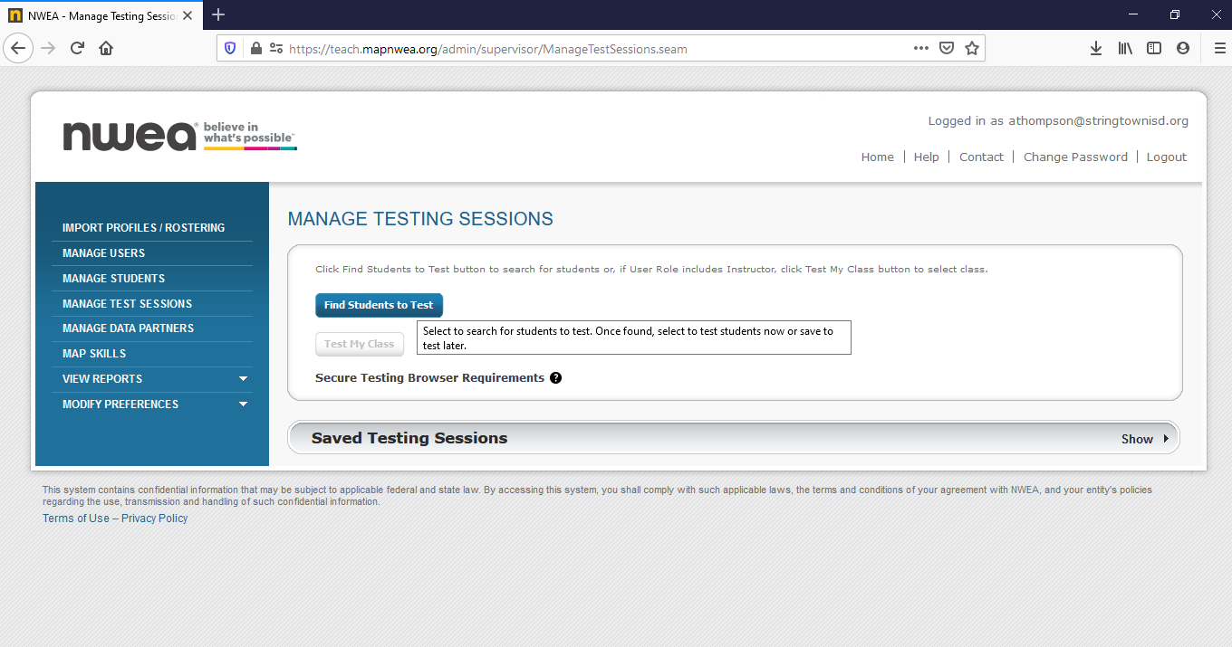Click the Logout link
The width and height of the screenshot is (1232, 647).
[1166, 157]
